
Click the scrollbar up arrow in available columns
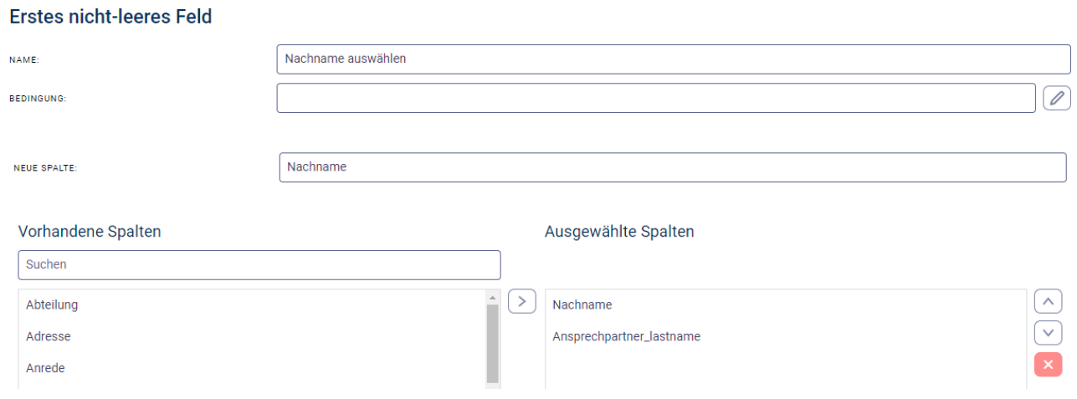(492, 297)
